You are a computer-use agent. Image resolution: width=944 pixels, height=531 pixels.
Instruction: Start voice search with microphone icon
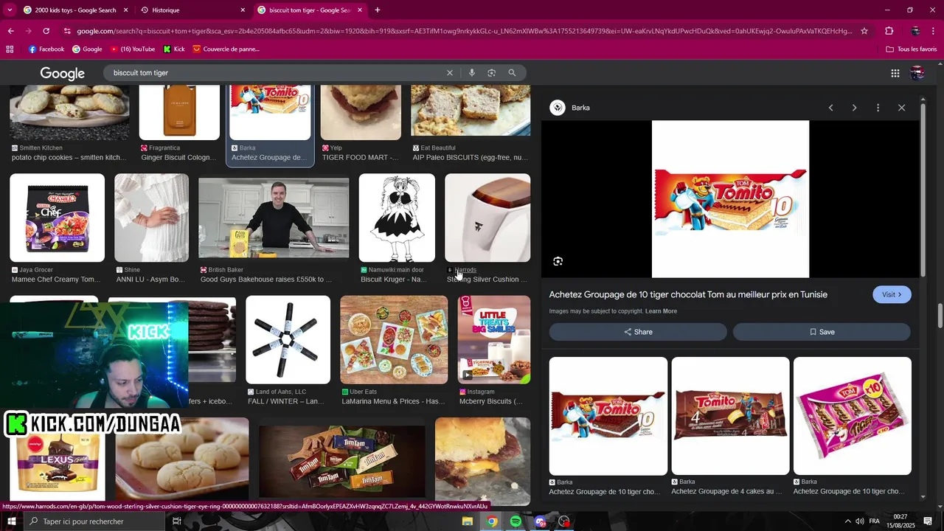click(x=471, y=73)
